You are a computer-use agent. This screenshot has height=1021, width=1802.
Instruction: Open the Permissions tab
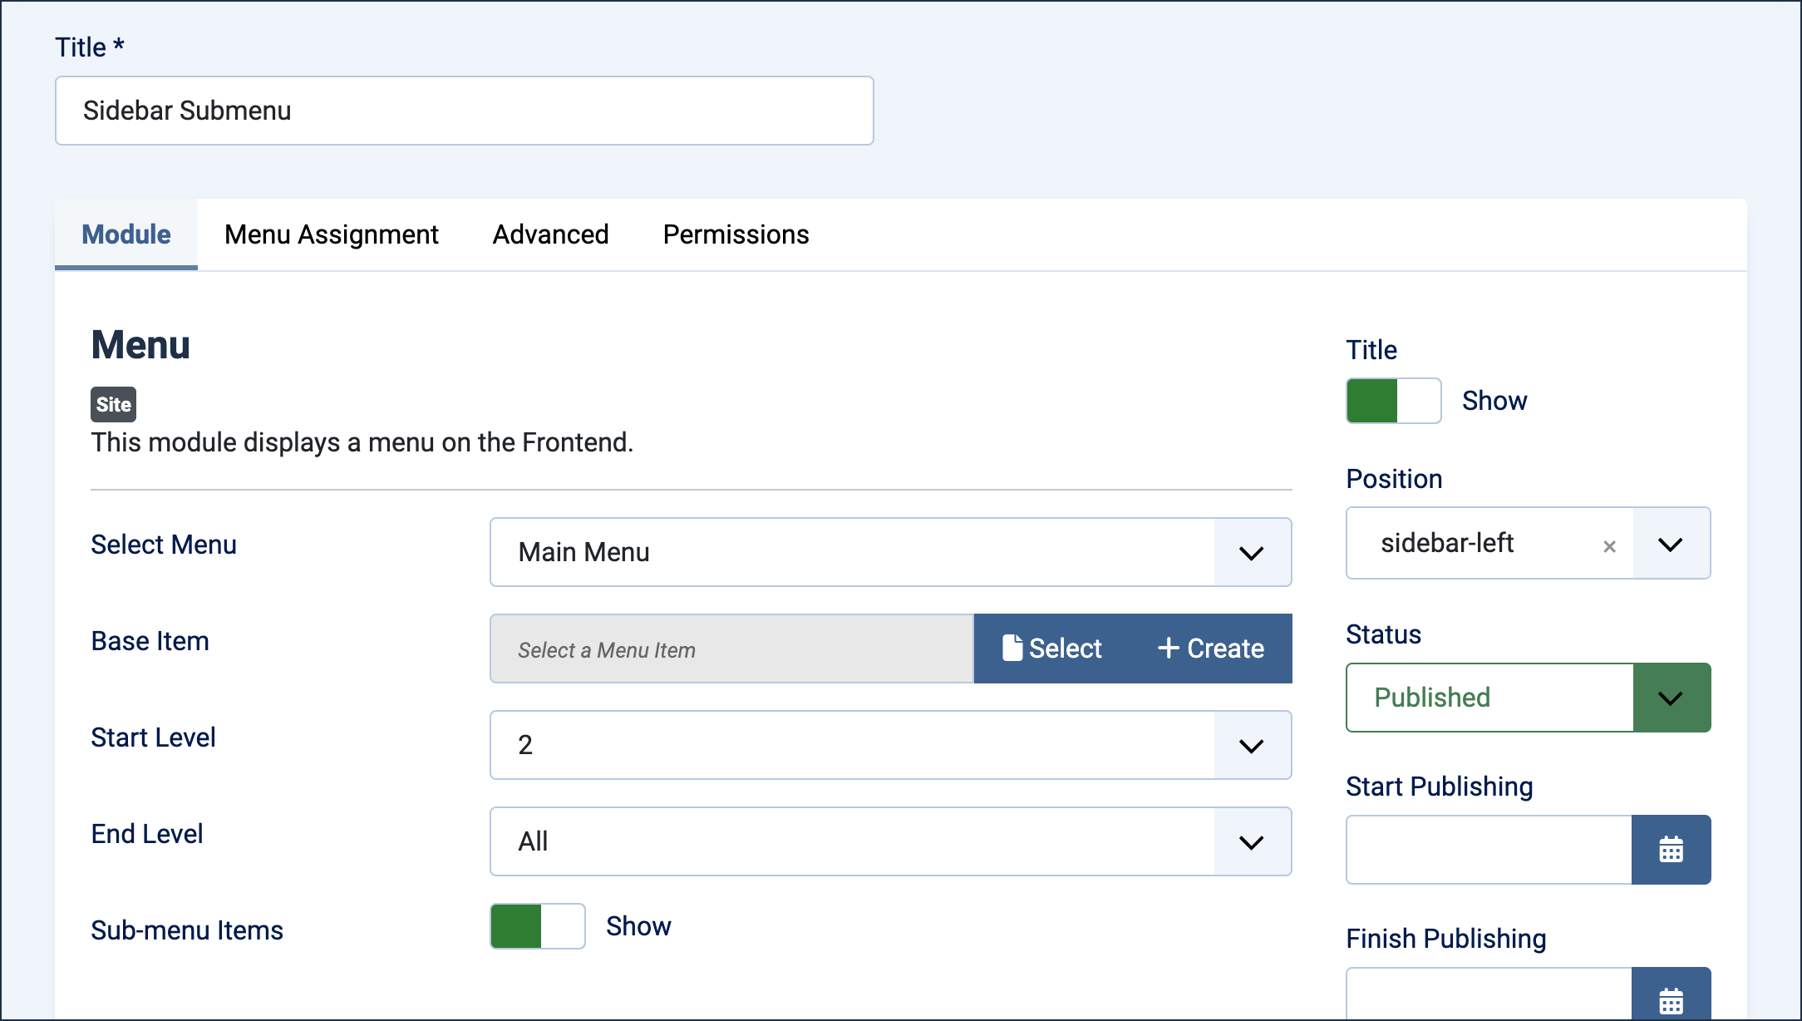736,234
